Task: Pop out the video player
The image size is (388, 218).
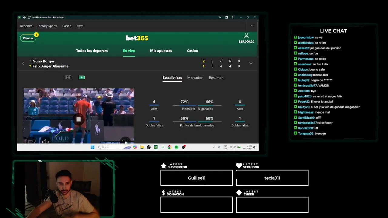Action: coord(32,141)
